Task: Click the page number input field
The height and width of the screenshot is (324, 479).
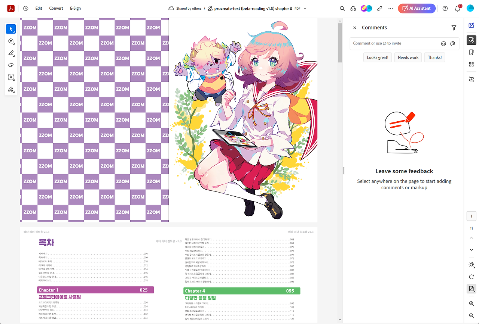Action: click(471, 216)
